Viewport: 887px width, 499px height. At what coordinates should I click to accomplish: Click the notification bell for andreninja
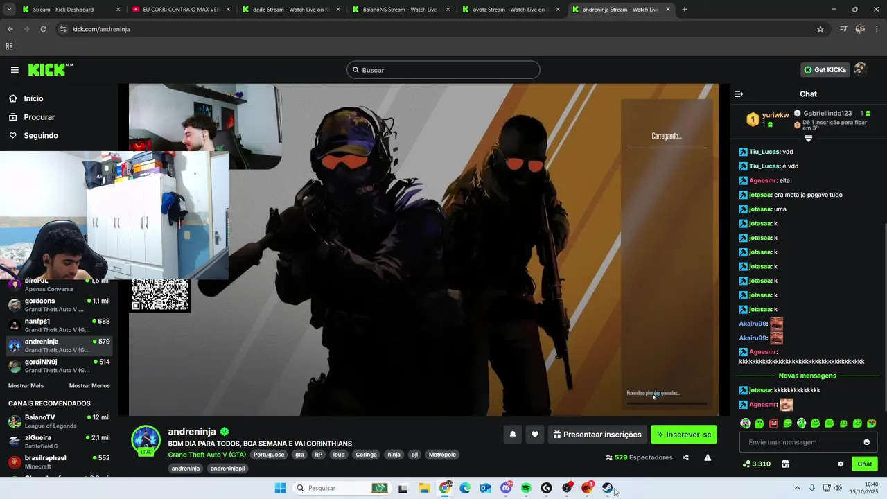pos(513,435)
